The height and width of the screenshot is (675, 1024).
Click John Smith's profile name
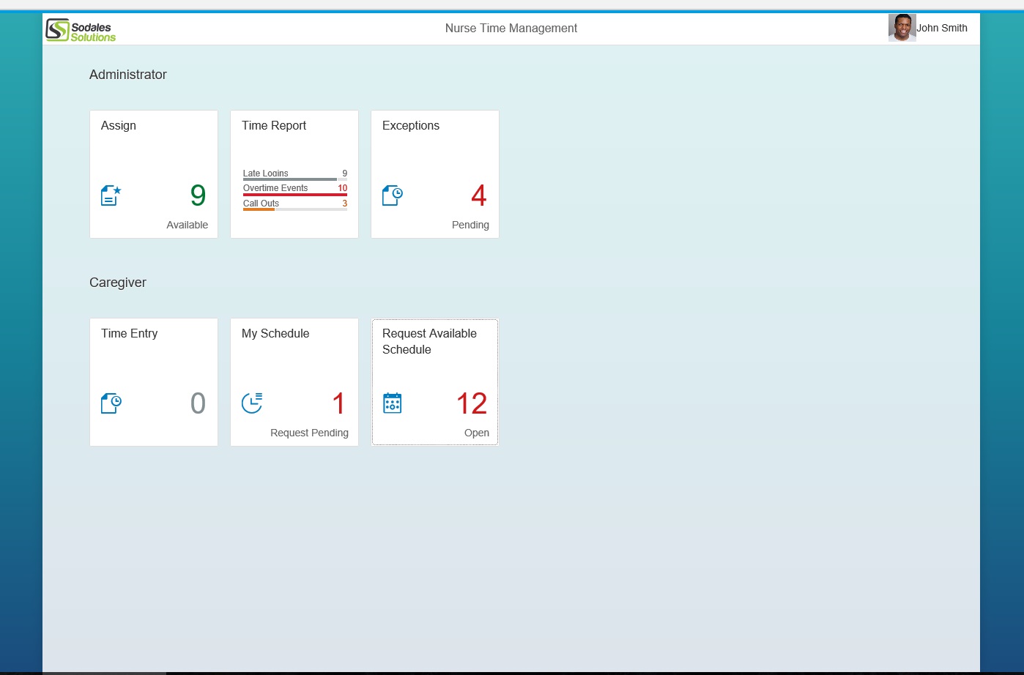pyautogui.click(x=943, y=28)
